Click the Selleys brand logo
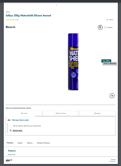 pos(11,27)
